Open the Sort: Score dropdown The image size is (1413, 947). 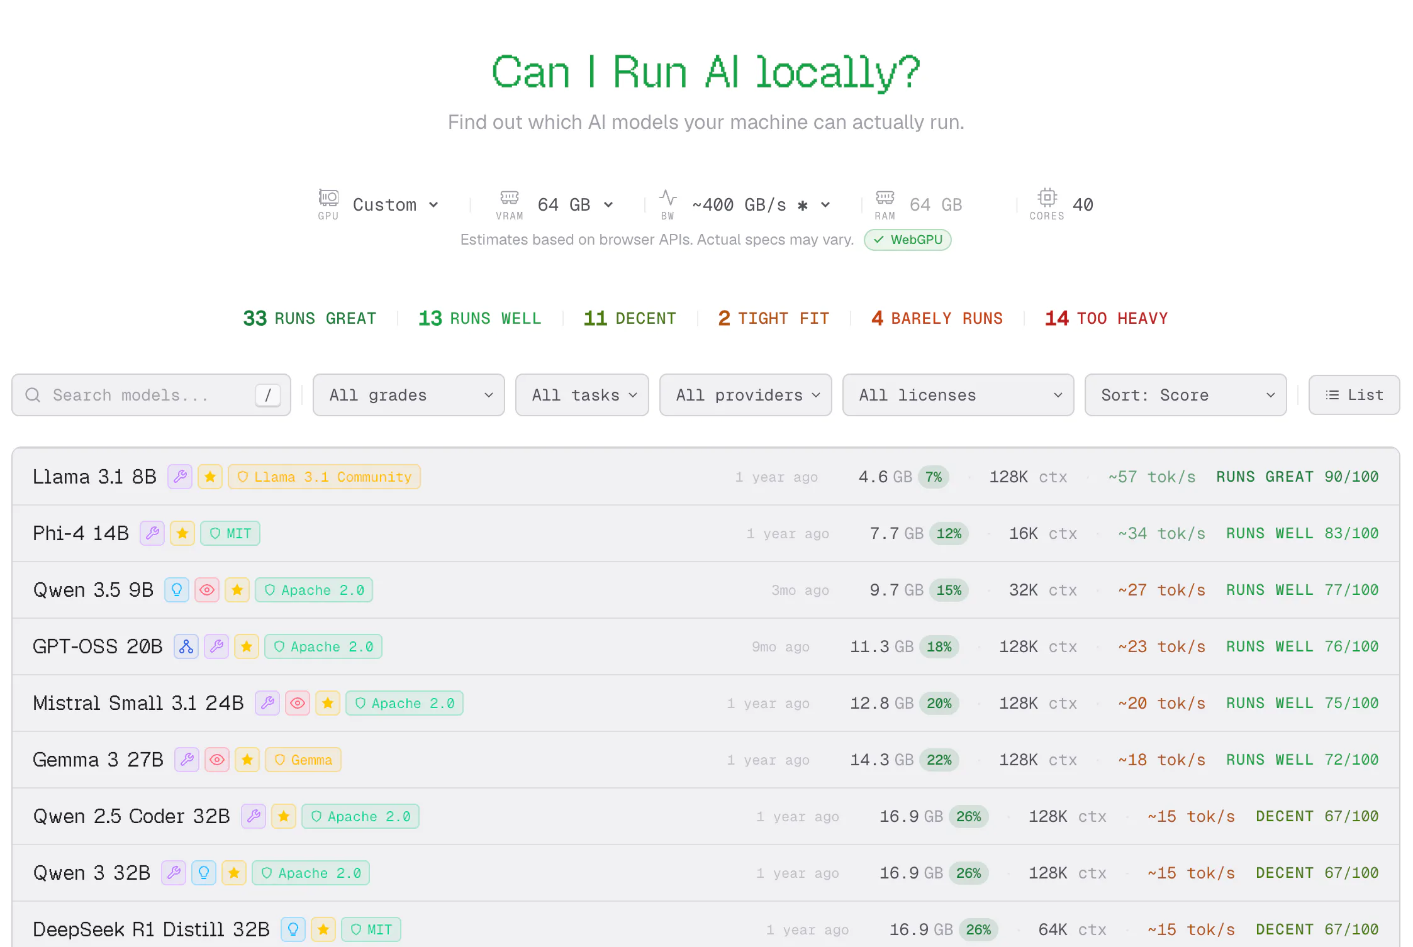click(1185, 395)
